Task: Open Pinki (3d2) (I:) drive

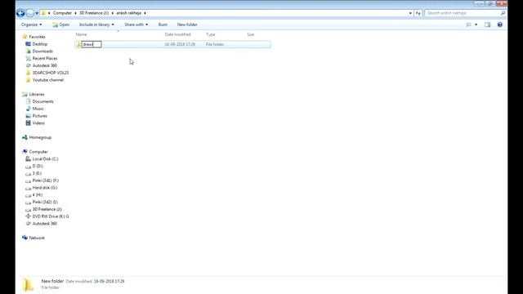Action: pos(45,202)
